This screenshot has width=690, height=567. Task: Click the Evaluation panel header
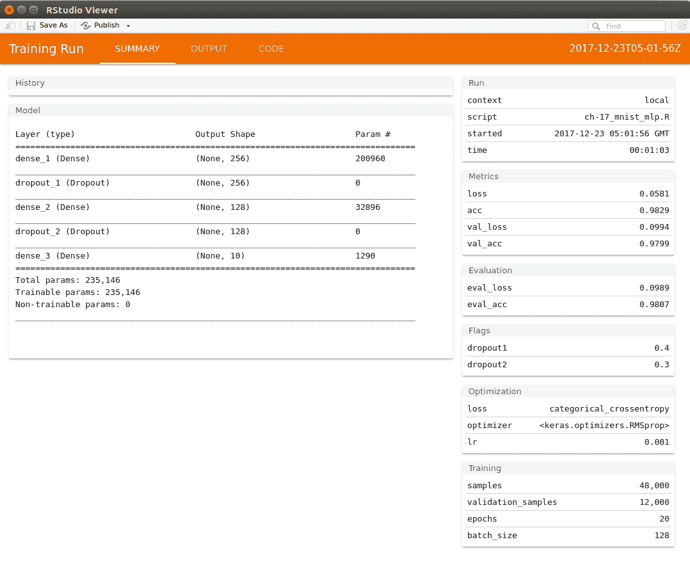point(568,271)
